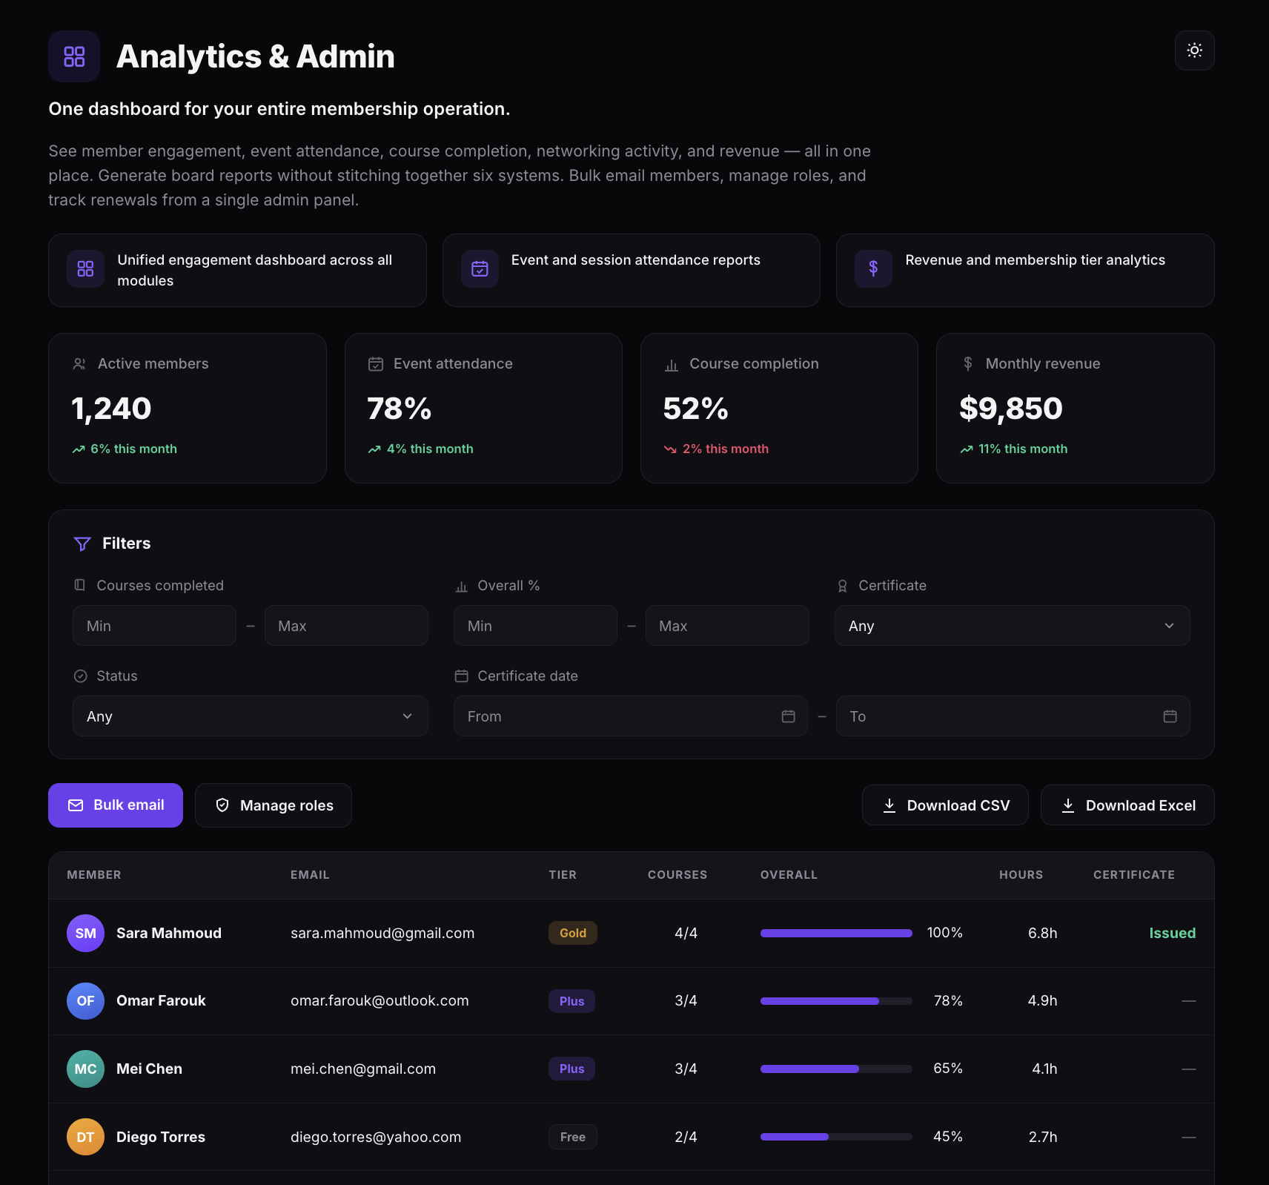Screen dimensions: 1269x1185
Task: Click the Issued certificate status
Action: tap(1172, 933)
